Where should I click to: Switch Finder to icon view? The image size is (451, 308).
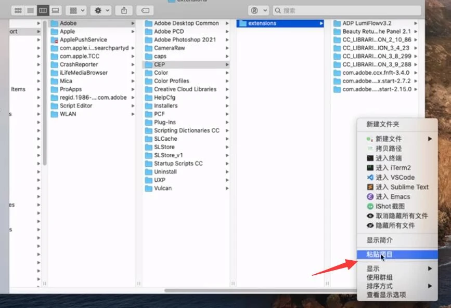(x=18, y=10)
